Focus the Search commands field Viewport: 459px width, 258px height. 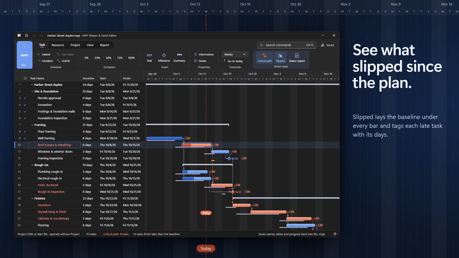click(287, 45)
